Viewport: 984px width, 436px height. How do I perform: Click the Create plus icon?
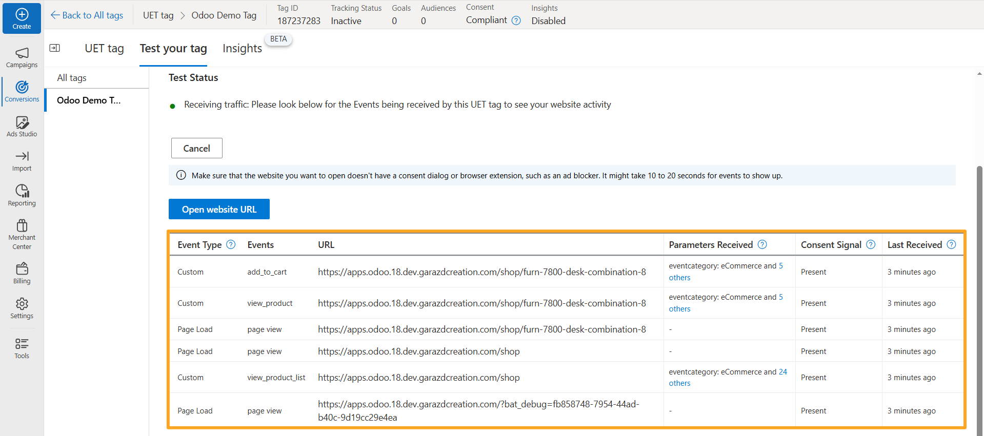click(x=22, y=15)
